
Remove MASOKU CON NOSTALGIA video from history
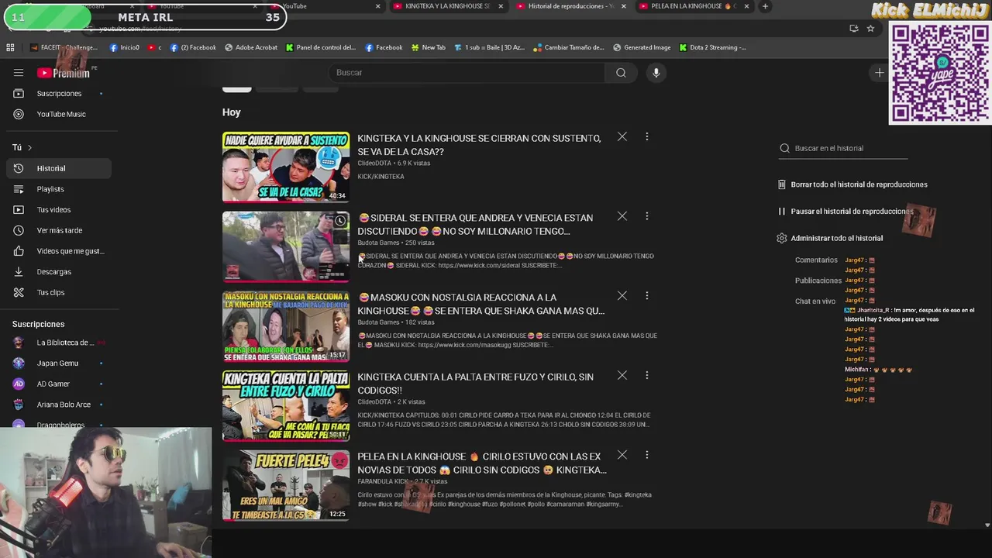(x=622, y=296)
